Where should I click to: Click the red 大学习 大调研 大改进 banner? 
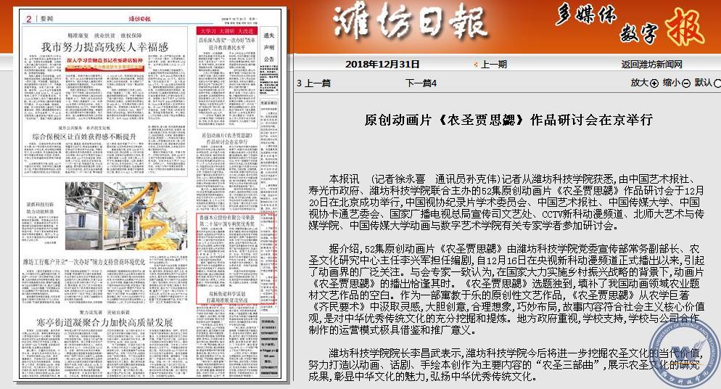227,30
